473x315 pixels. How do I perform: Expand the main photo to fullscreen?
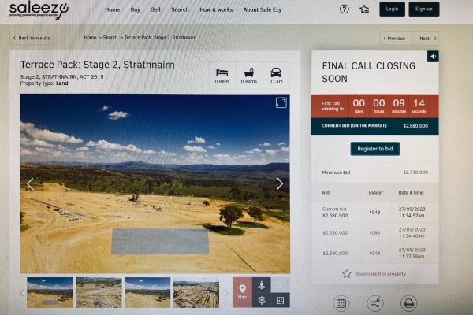point(281,102)
